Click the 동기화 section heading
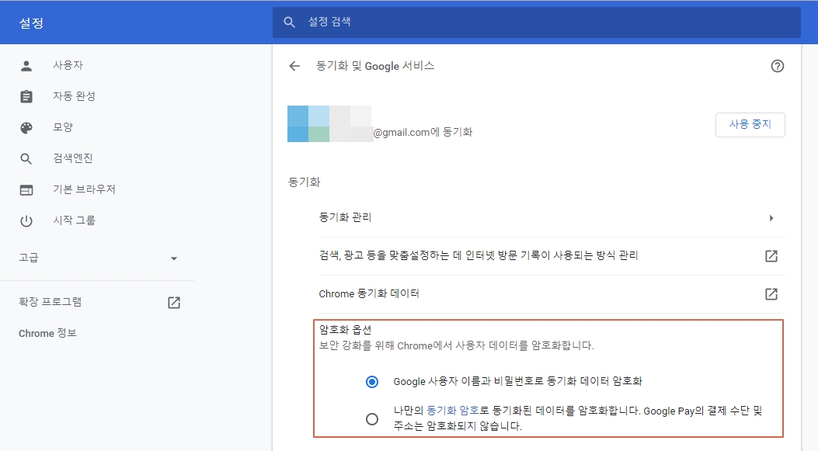The height and width of the screenshot is (451, 818). pos(305,182)
